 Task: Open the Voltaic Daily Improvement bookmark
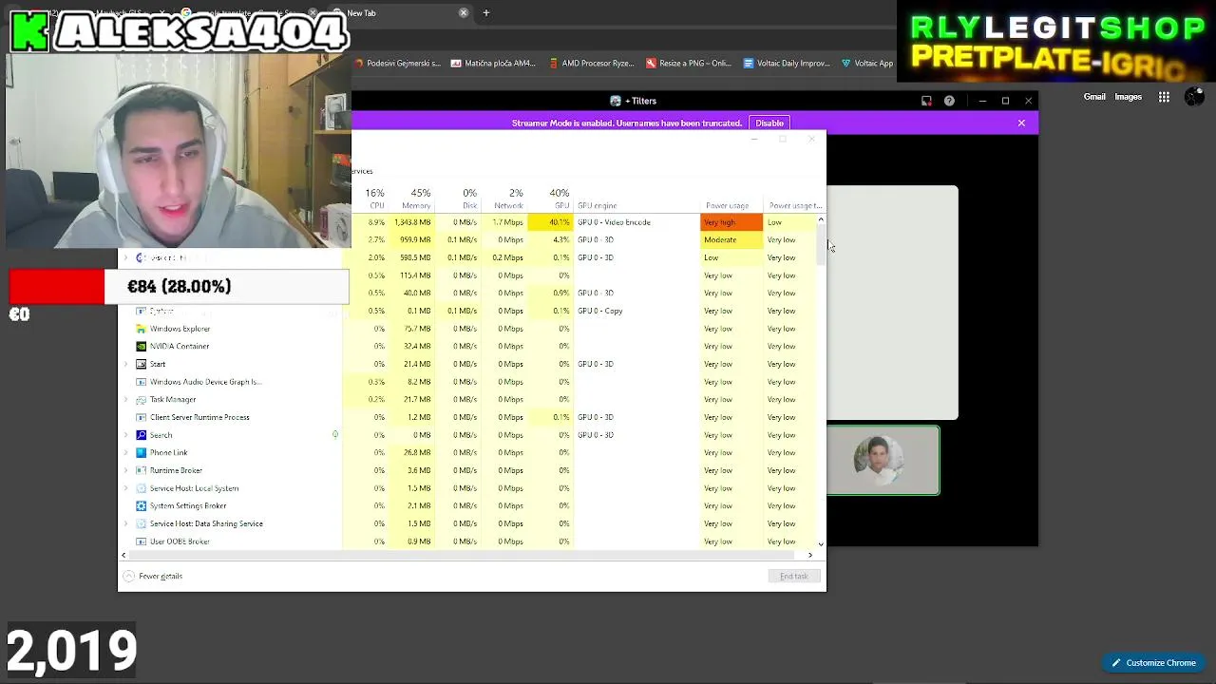[787, 64]
